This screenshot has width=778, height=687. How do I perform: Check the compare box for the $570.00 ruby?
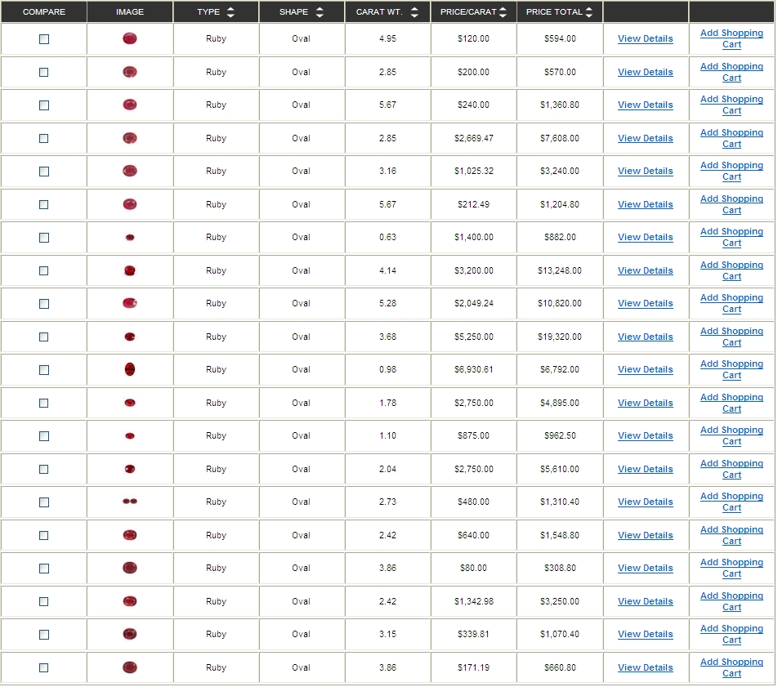click(44, 72)
